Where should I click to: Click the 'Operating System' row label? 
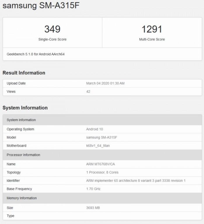click(x=20, y=129)
